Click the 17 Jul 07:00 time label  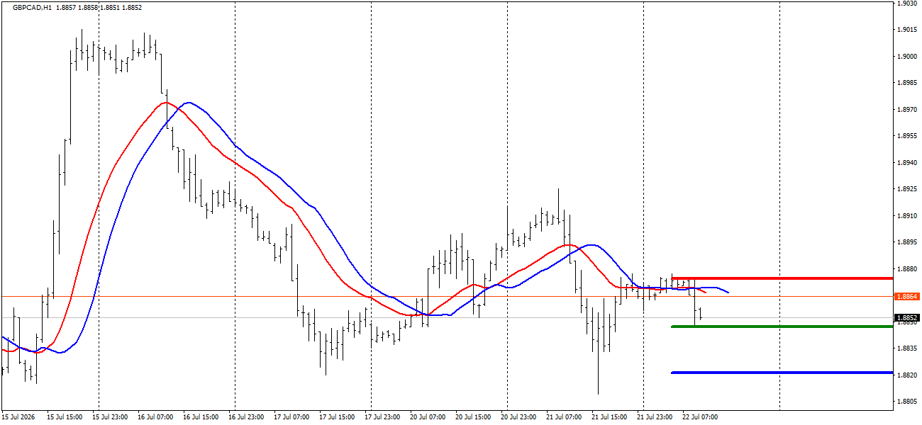click(x=291, y=417)
